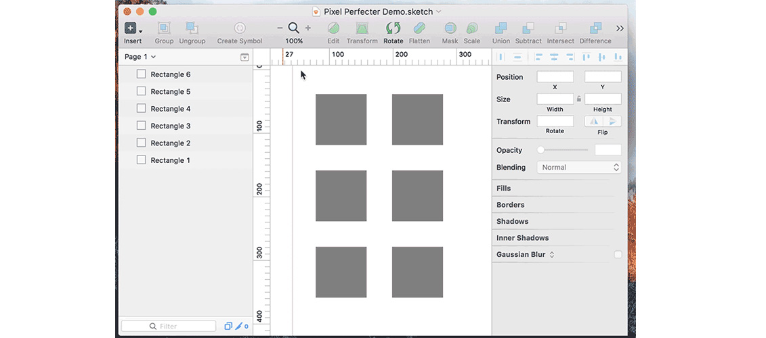Expand the Shadows section header

coord(512,222)
